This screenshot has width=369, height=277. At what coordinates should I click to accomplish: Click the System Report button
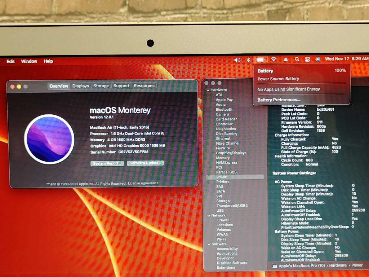click(x=107, y=163)
